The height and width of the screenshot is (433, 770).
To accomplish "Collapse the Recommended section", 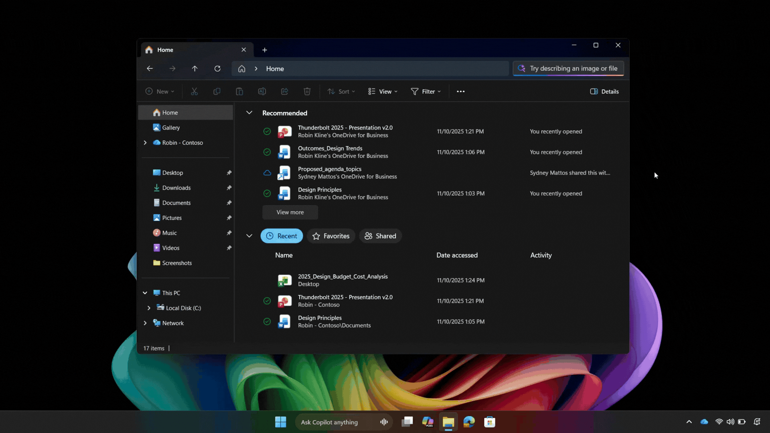I will pos(249,113).
